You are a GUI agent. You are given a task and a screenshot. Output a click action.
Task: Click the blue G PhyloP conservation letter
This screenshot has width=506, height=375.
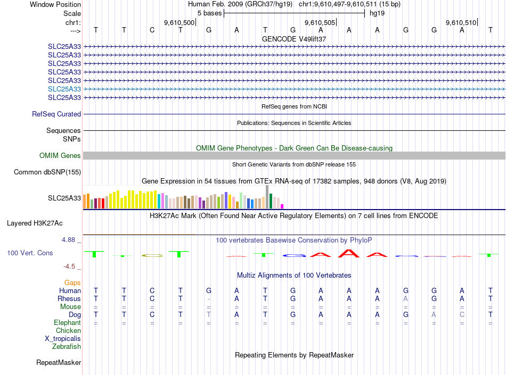(294, 255)
